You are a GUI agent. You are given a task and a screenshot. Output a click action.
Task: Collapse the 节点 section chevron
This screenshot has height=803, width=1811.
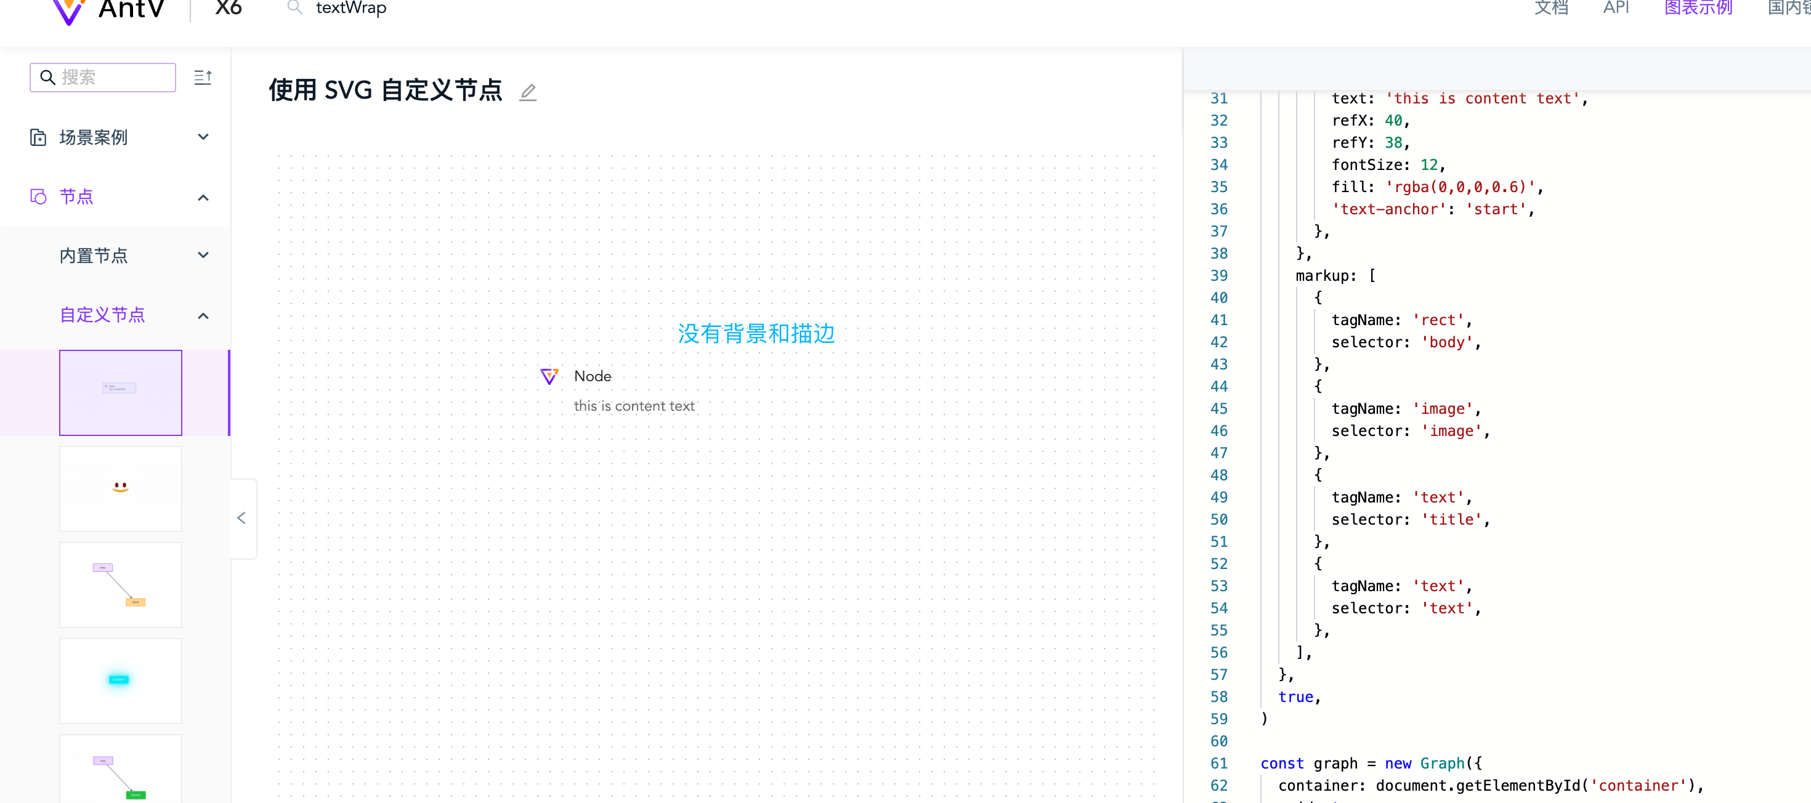[203, 198]
